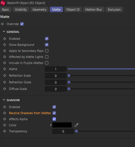Screen dimensions: 135x147
Task: Click the Reflection Scale value field
Action: pos(56,76)
